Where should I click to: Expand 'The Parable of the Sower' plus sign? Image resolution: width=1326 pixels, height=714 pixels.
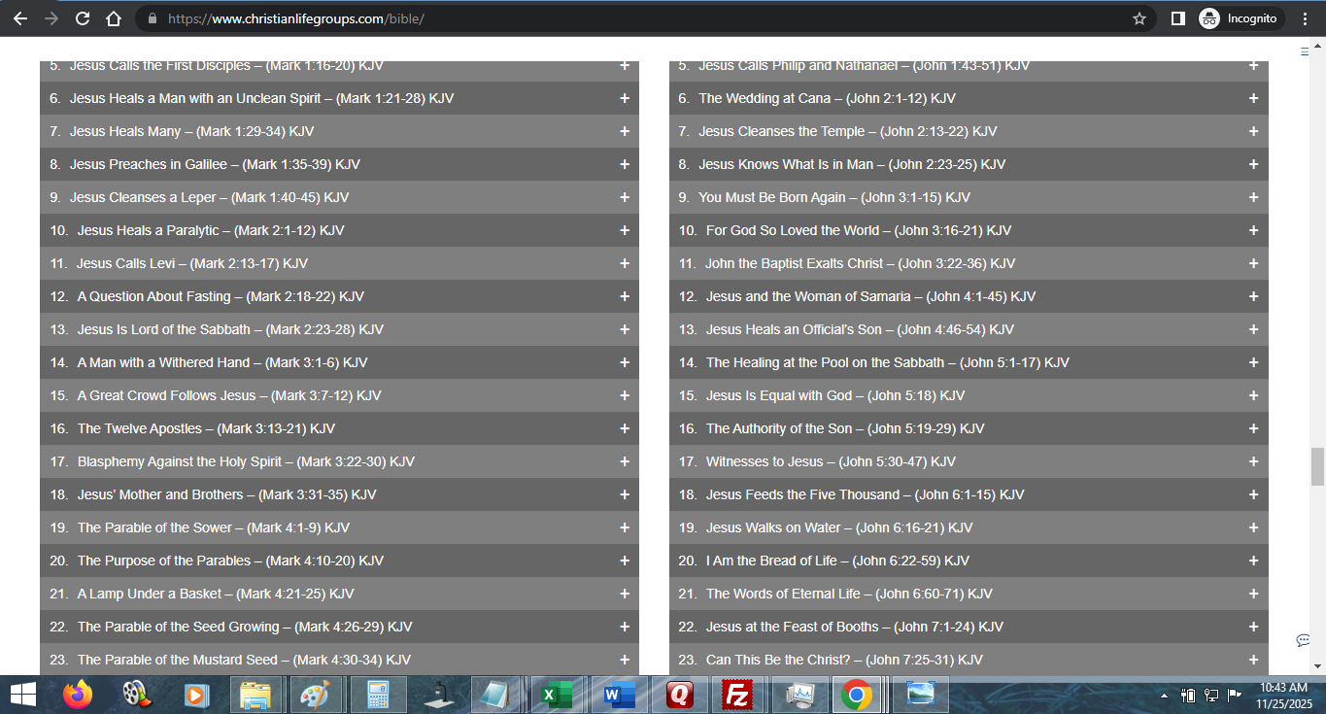pos(624,527)
